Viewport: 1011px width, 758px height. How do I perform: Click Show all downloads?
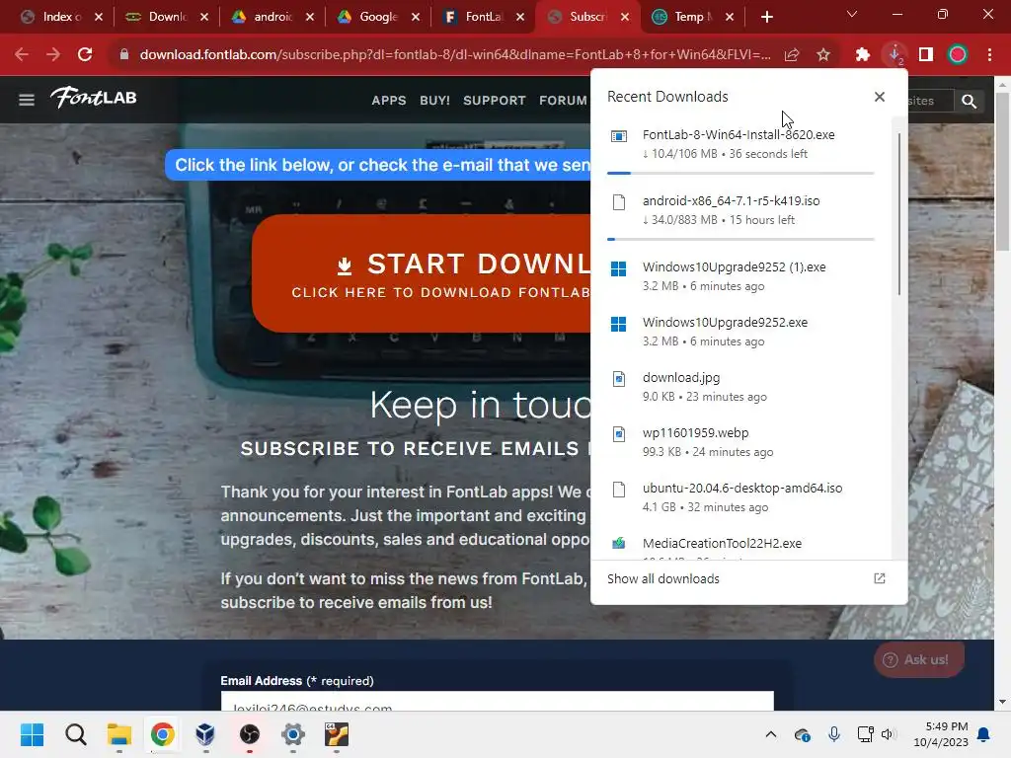click(662, 578)
